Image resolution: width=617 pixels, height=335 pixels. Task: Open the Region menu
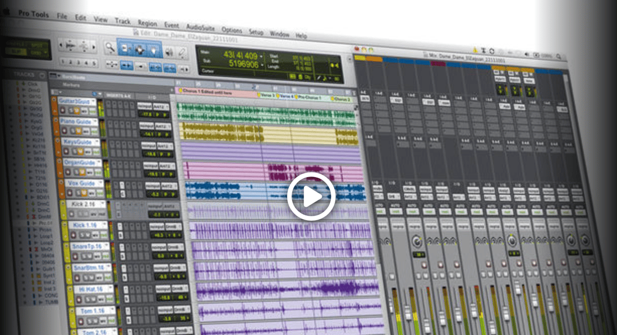[147, 24]
